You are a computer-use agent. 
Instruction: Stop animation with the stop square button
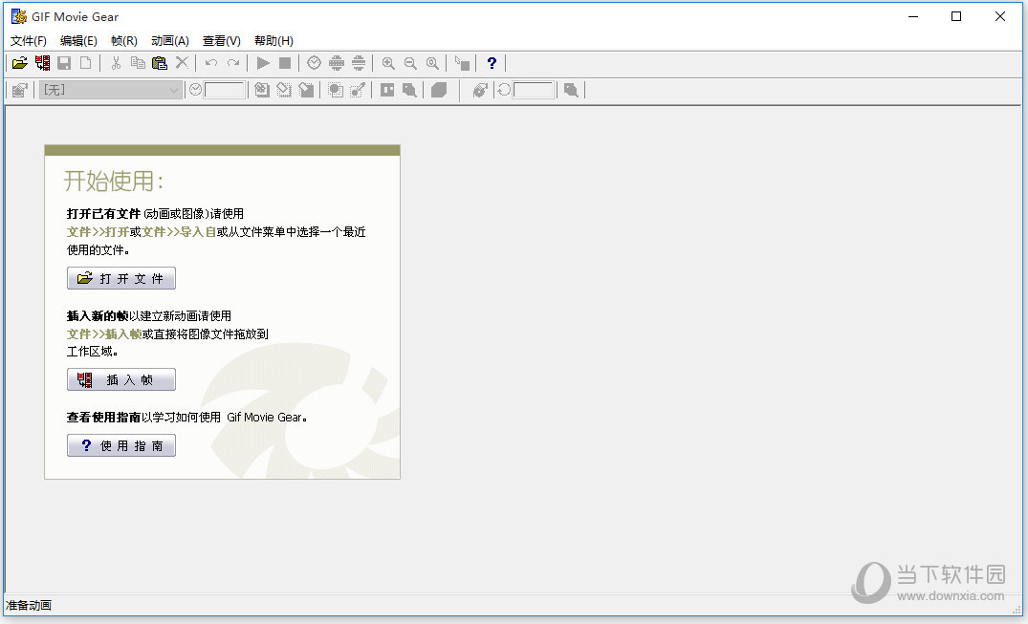[285, 63]
